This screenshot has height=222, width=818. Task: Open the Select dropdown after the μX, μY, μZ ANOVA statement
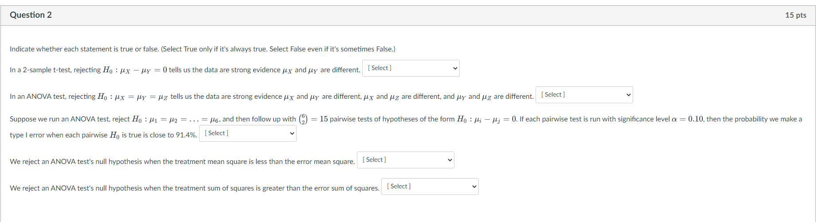tap(584, 95)
